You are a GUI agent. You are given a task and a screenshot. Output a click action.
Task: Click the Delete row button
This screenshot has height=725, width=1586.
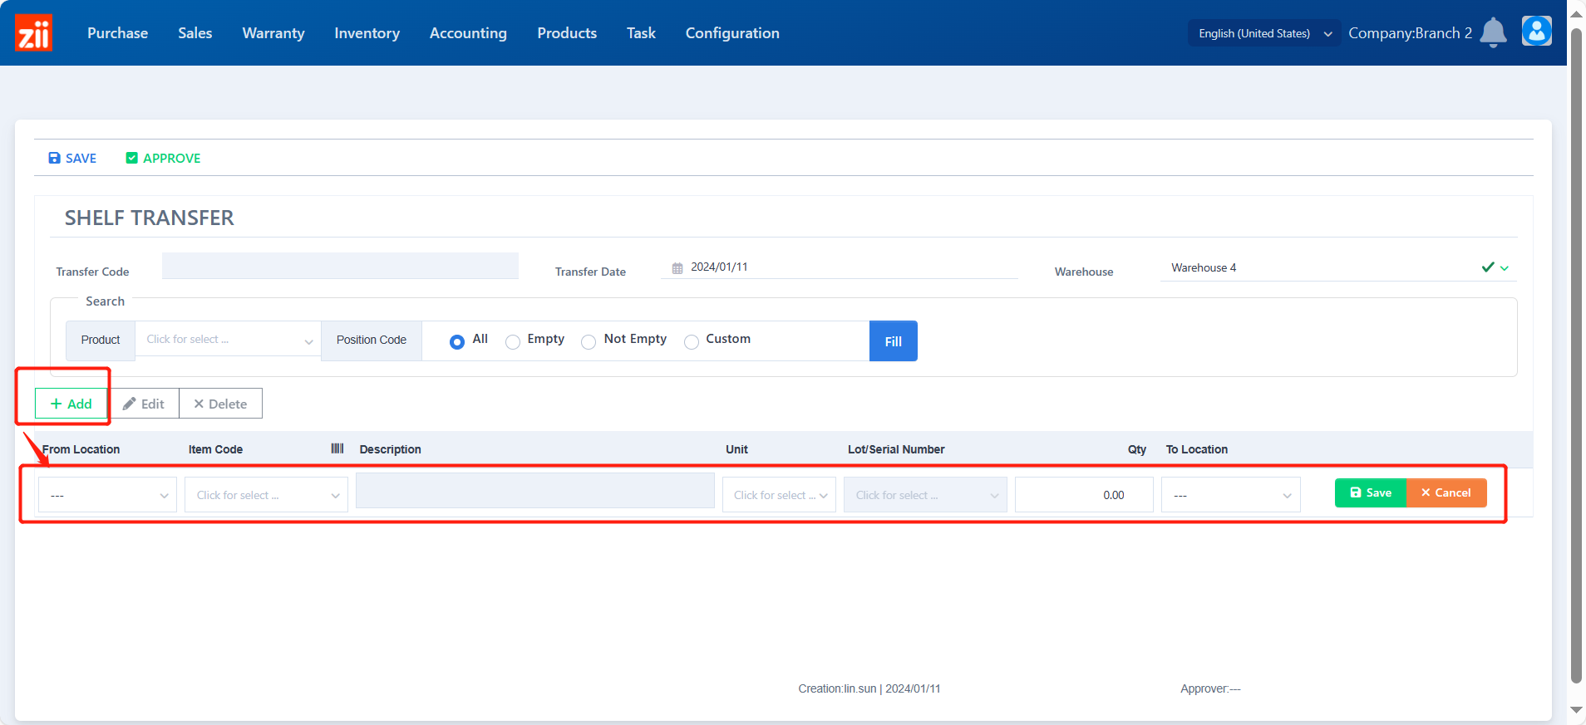220,404
